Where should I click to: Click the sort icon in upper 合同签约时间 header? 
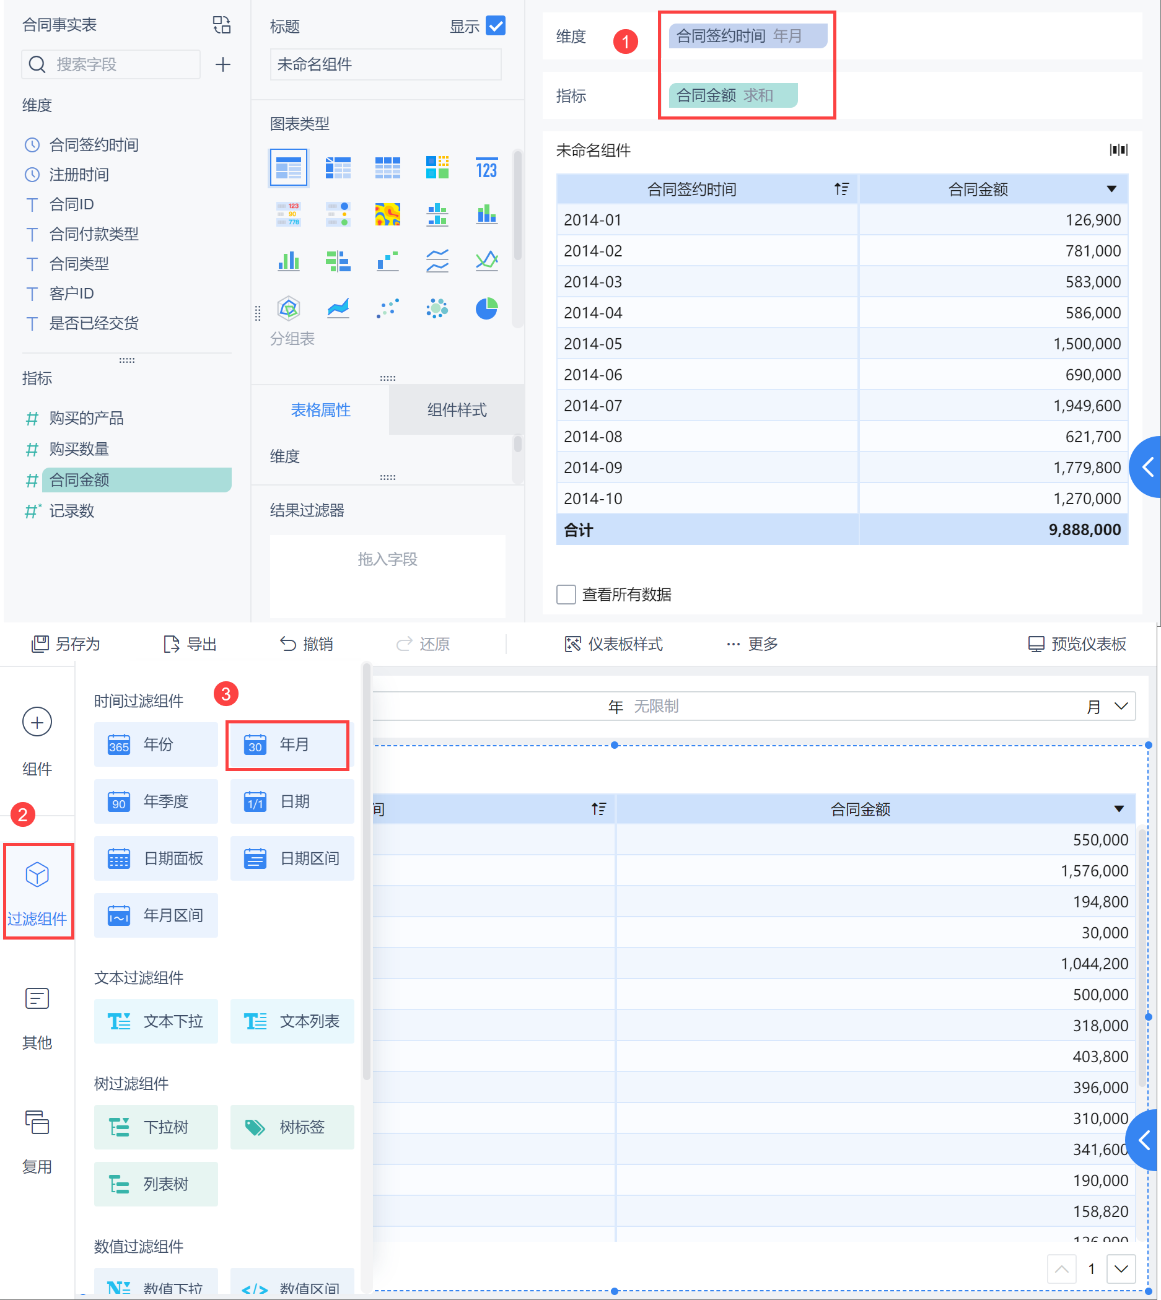click(x=841, y=190)
